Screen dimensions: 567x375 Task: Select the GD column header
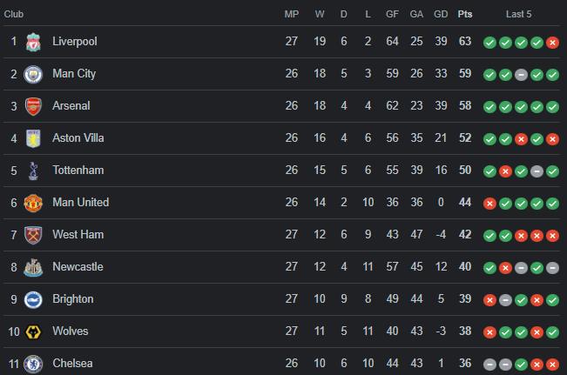pos(441,14)
